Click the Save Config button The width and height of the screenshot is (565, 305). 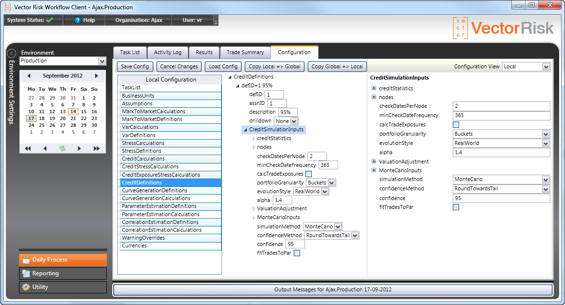tap(135, 67)
